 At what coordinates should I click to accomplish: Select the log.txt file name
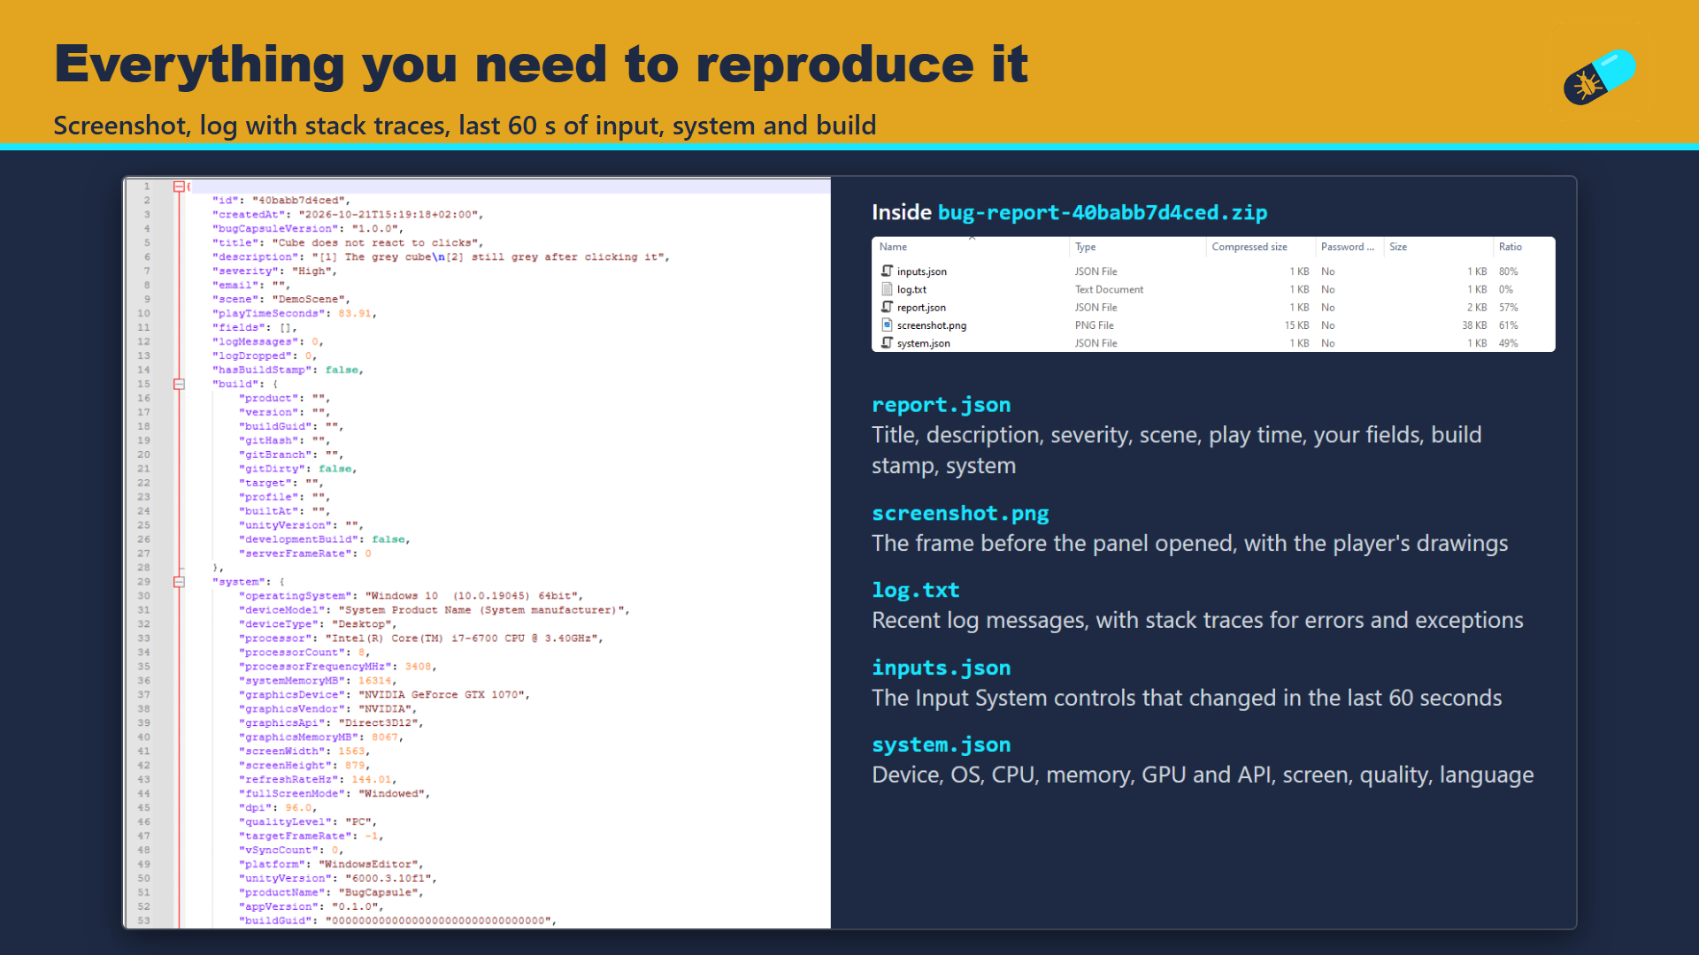(911, 289)
